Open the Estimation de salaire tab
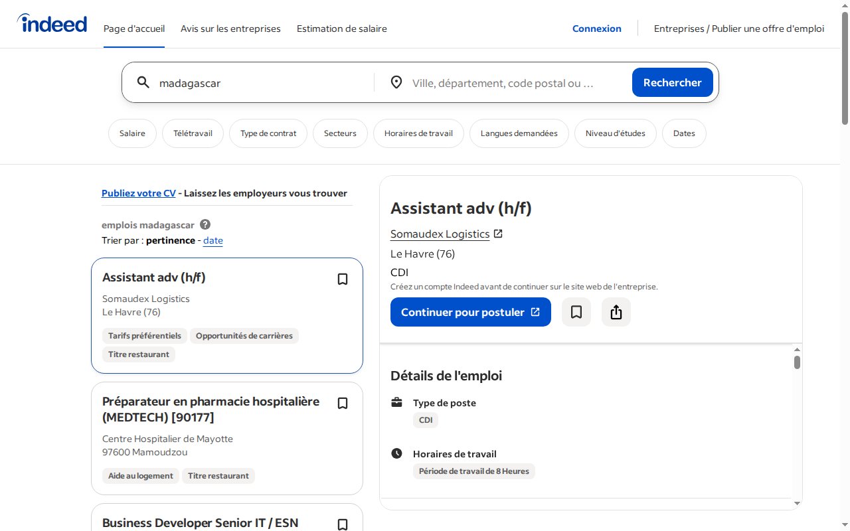850x531 pixels. click(342, 29)
